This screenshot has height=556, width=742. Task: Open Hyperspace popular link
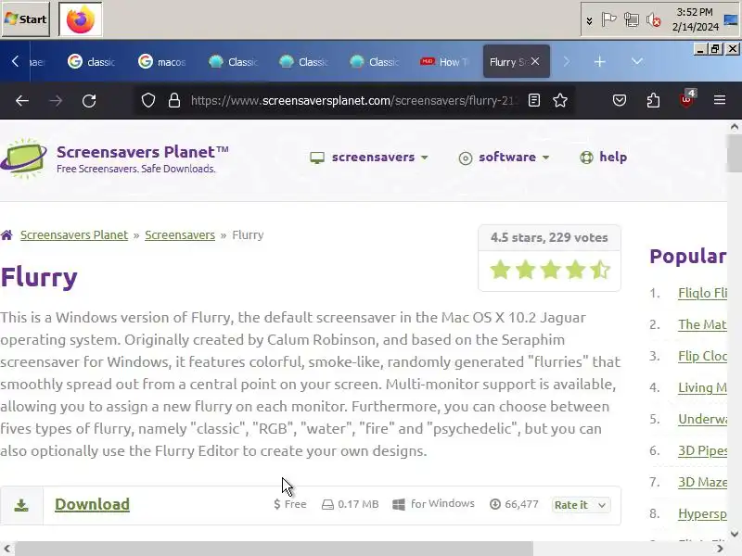[x=702, y=513]
